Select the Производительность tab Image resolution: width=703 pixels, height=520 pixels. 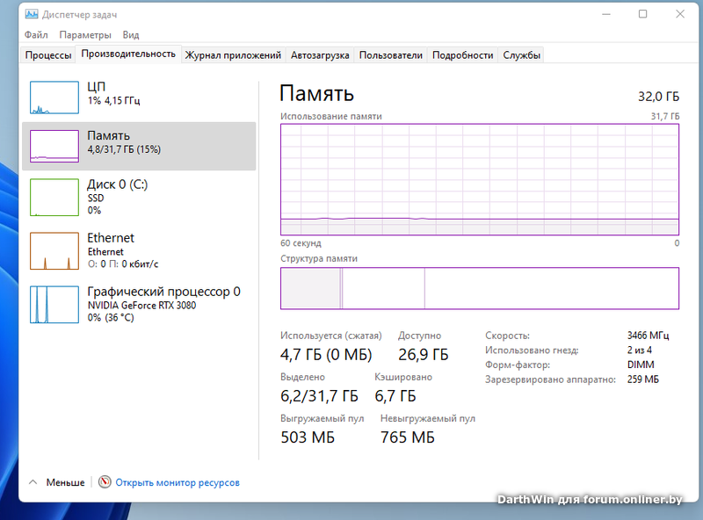tap(128, 54)
